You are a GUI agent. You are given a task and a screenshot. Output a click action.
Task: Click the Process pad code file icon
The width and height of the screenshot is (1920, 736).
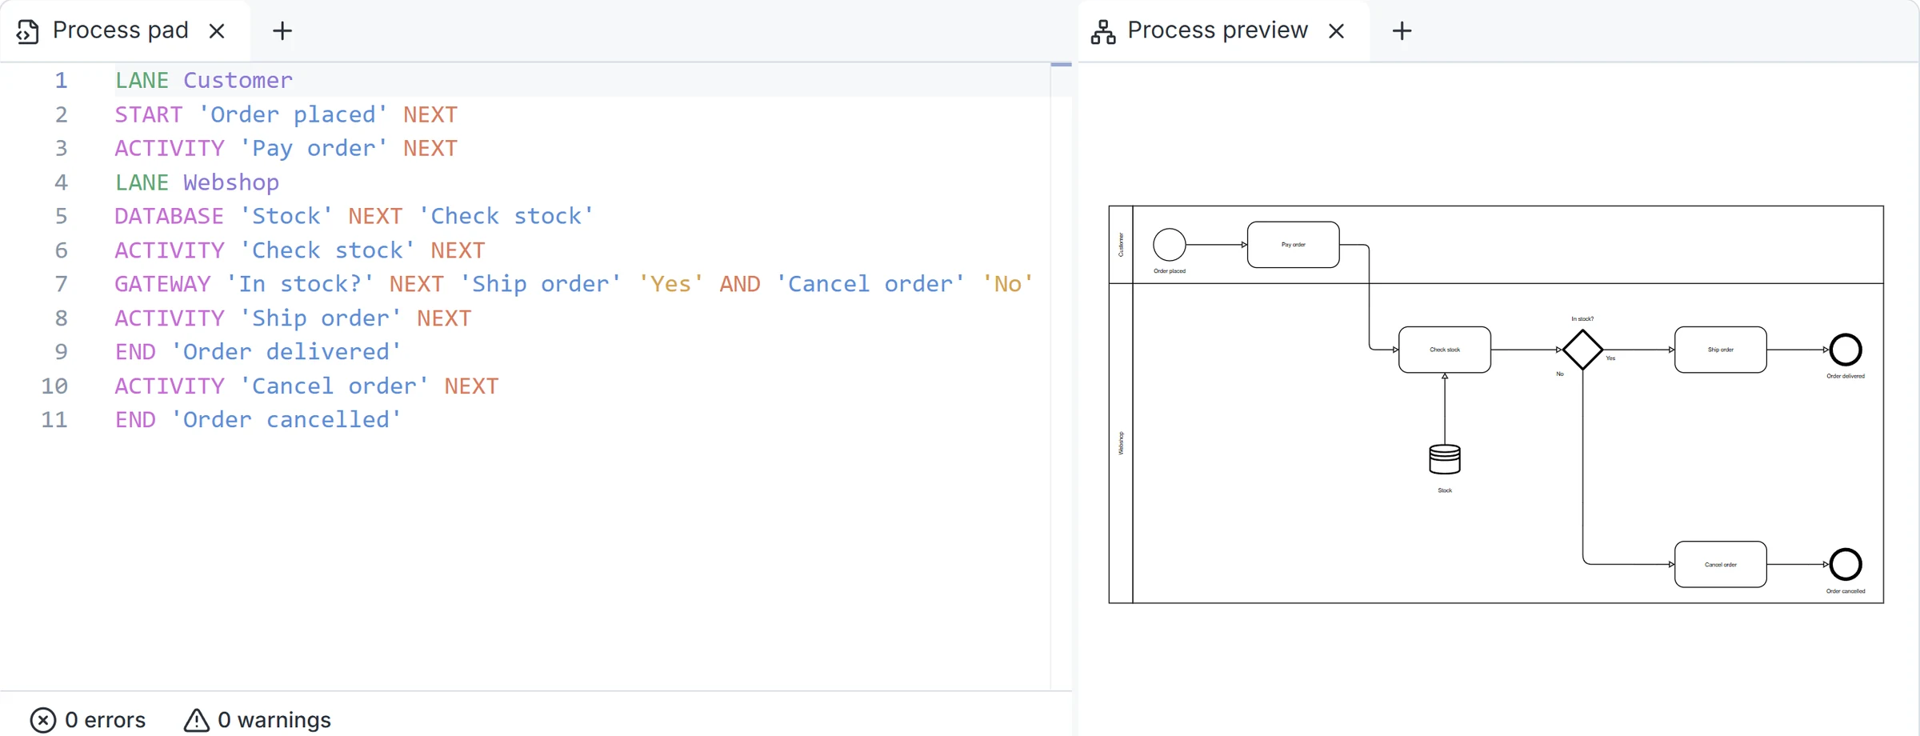point(28,31)
